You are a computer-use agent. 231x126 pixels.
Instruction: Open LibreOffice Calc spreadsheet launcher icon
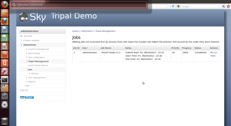pos(5,38)
